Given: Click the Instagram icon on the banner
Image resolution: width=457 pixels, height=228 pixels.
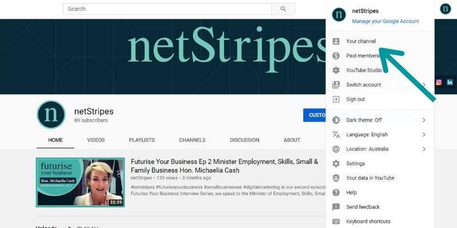Looking at the screenshot, I should click(439, 82).
